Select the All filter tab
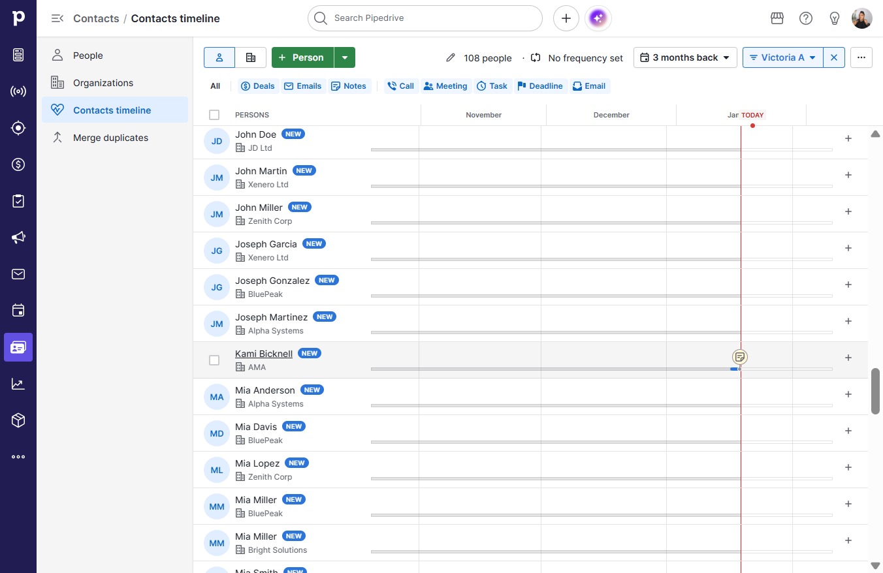This screenshot has height=573, width=883. tap(216, 86)
